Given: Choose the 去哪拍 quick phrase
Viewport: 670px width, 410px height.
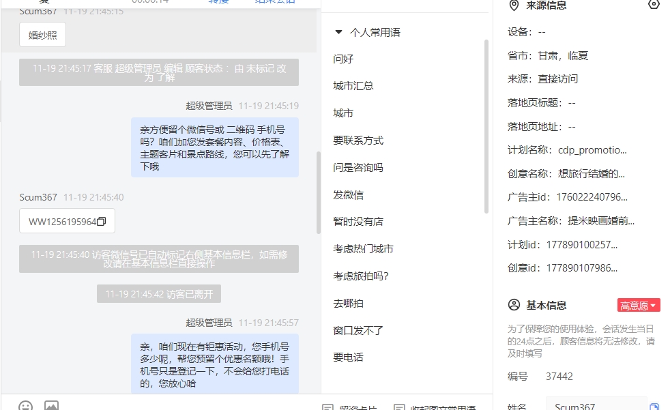Looking at the screenshot, I should point(349,304).
